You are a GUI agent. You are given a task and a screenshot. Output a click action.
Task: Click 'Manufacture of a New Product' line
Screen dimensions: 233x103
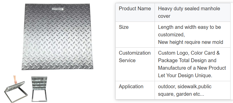pyautogui.click(x=192, y=68)
